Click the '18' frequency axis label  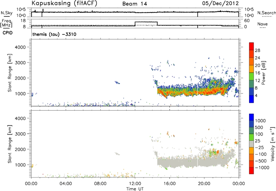(x=23, y=21)
